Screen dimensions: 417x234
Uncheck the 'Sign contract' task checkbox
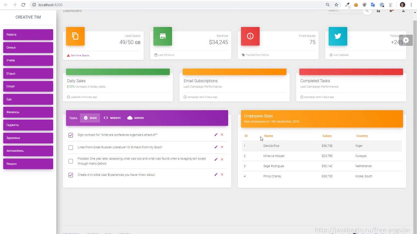click(x=71, y=135)
